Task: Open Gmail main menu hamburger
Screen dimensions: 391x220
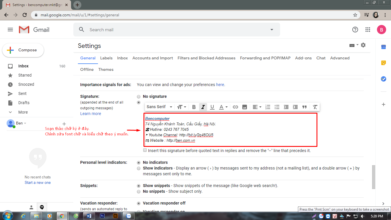Action: (10, 30)
